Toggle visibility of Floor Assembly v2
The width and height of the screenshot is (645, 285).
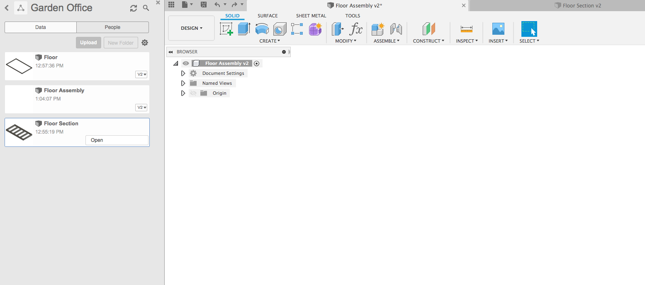(185, 63)
